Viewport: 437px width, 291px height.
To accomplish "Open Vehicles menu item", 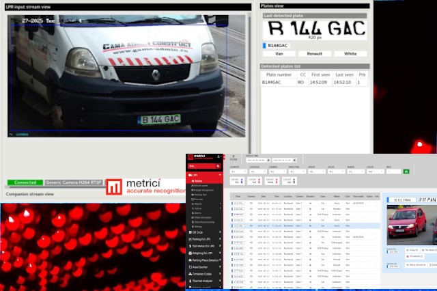I will [x=197, y=181].
